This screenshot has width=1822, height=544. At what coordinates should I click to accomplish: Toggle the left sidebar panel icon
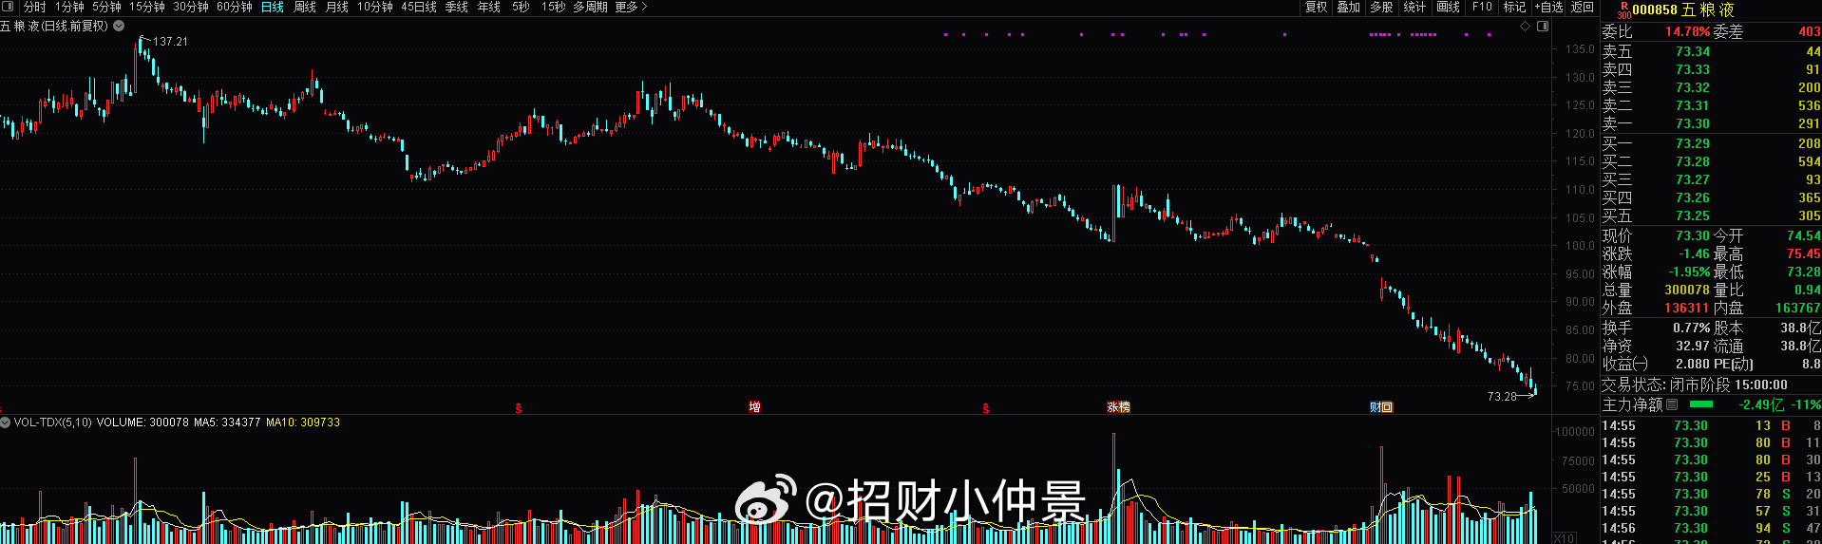click(9, 7)
